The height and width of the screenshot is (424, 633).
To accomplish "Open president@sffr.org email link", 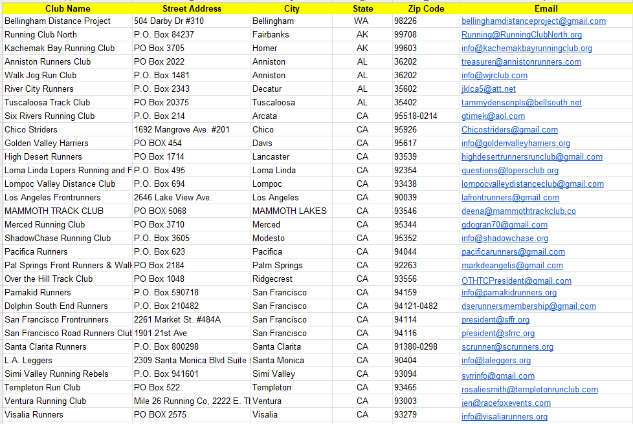I will [495, 320].
